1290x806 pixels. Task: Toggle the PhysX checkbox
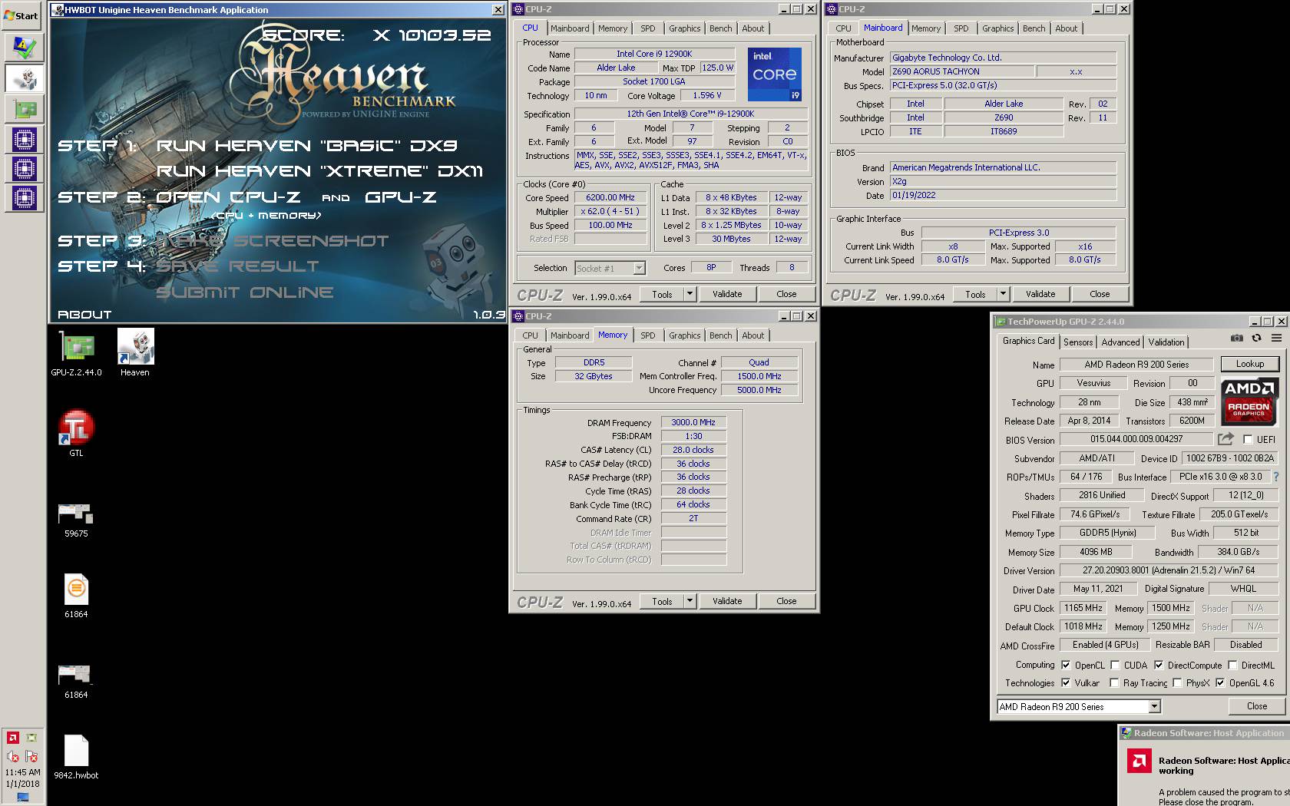(1177, 682)
